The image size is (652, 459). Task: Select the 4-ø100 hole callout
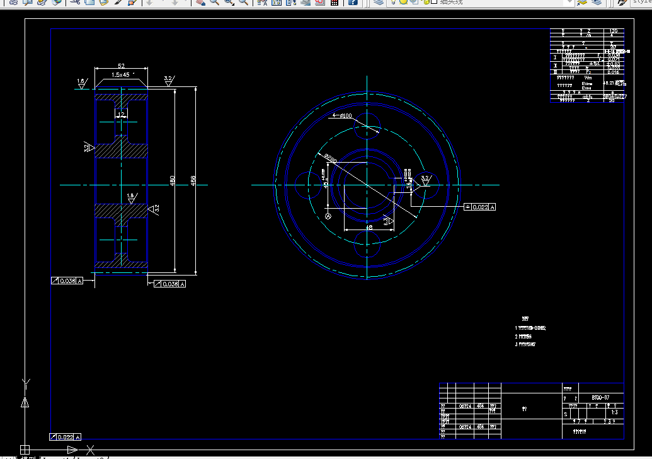pos(342,115)
